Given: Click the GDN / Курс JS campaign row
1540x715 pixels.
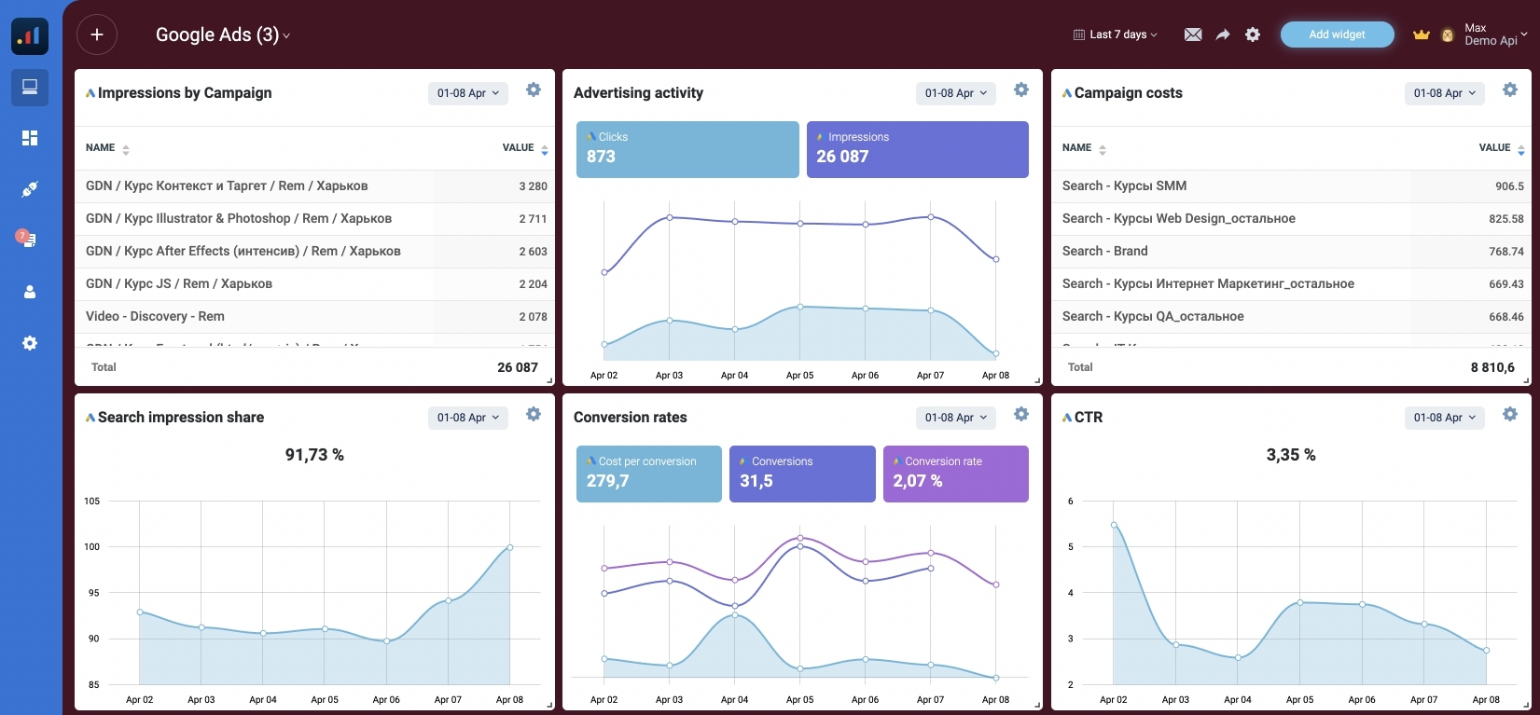Looking at the screenshot, I should point(254,284).
